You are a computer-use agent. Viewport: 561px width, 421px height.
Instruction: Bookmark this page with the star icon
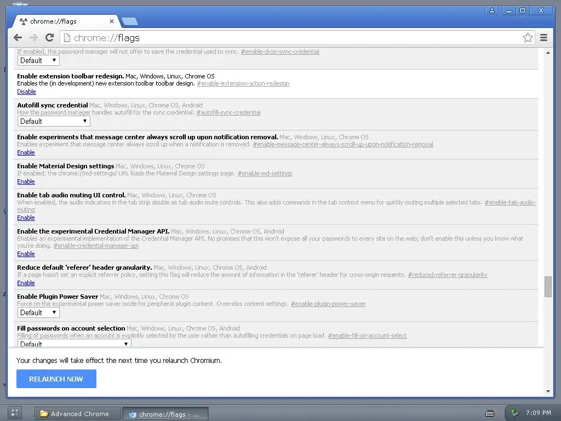pos(528,38)
